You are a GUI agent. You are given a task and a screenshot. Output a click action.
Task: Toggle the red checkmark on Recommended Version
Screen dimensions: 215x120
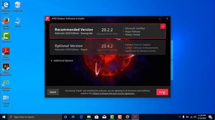163,26
